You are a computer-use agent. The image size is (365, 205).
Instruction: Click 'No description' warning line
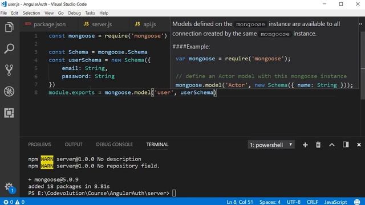[x=119, y=159]
